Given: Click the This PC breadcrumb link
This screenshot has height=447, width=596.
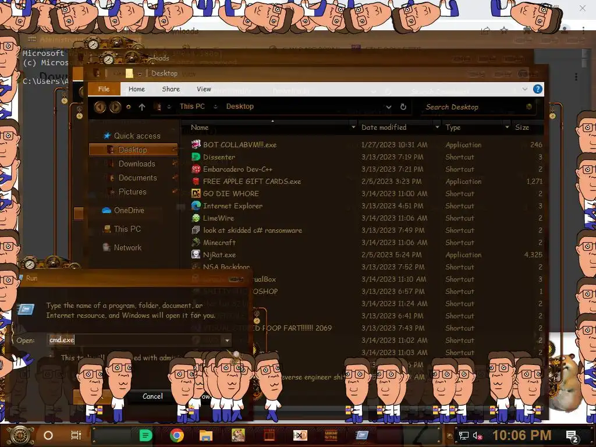Looking at the screenshot, I should tap(192, 107).
